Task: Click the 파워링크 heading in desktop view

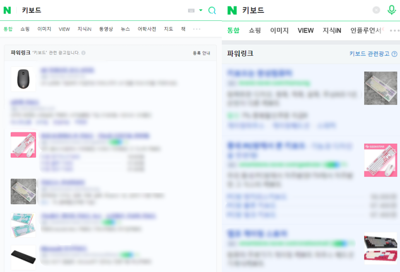Action: tap(20, 53)
